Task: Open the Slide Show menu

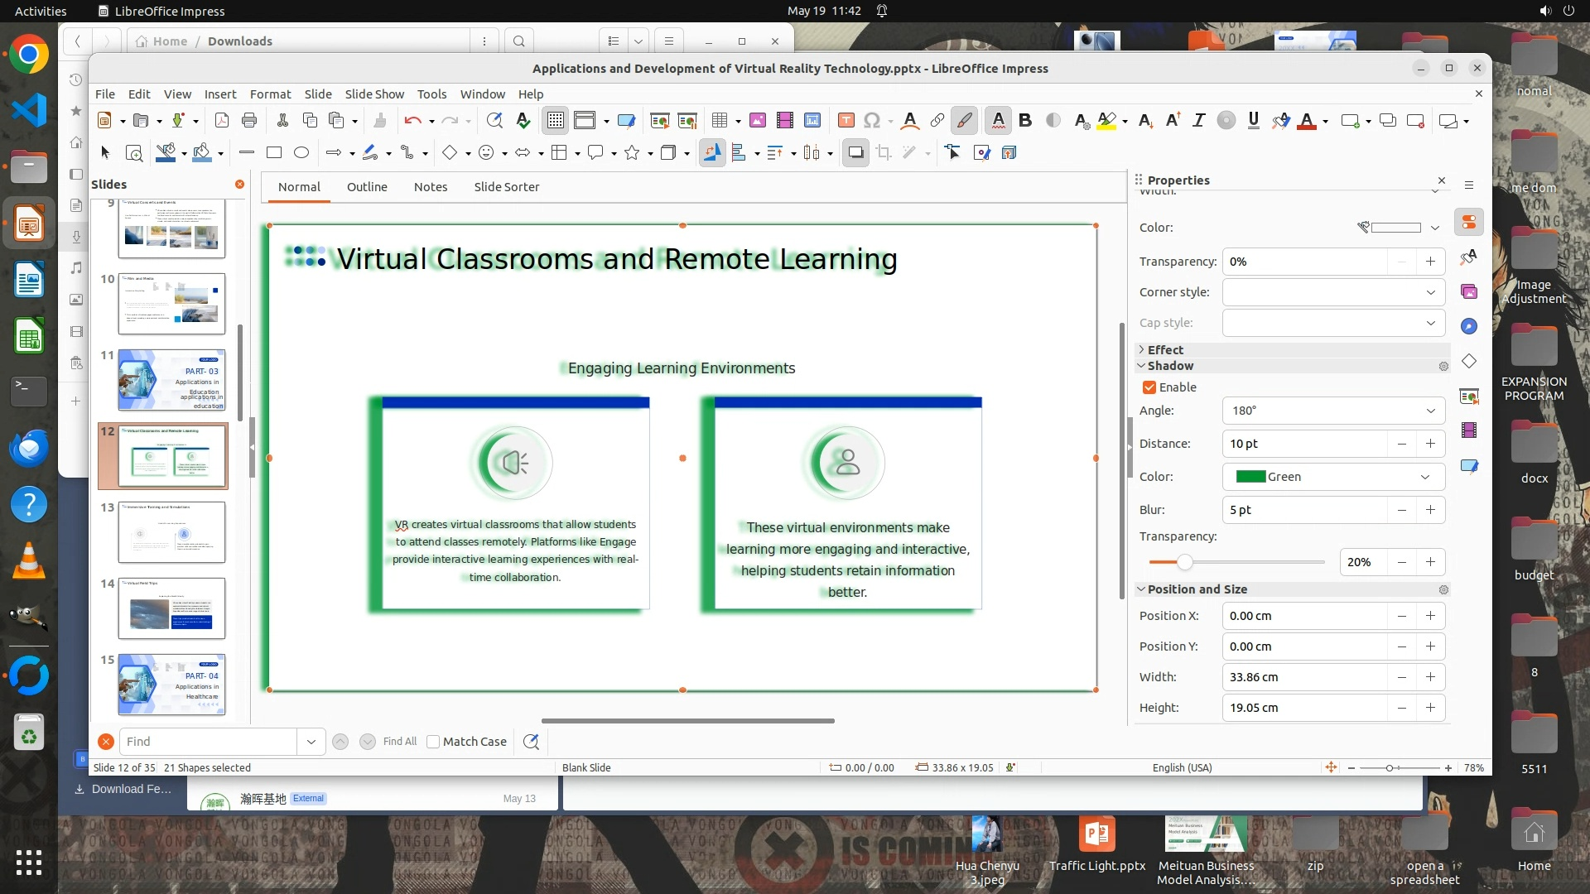Action: pos(374,94)
